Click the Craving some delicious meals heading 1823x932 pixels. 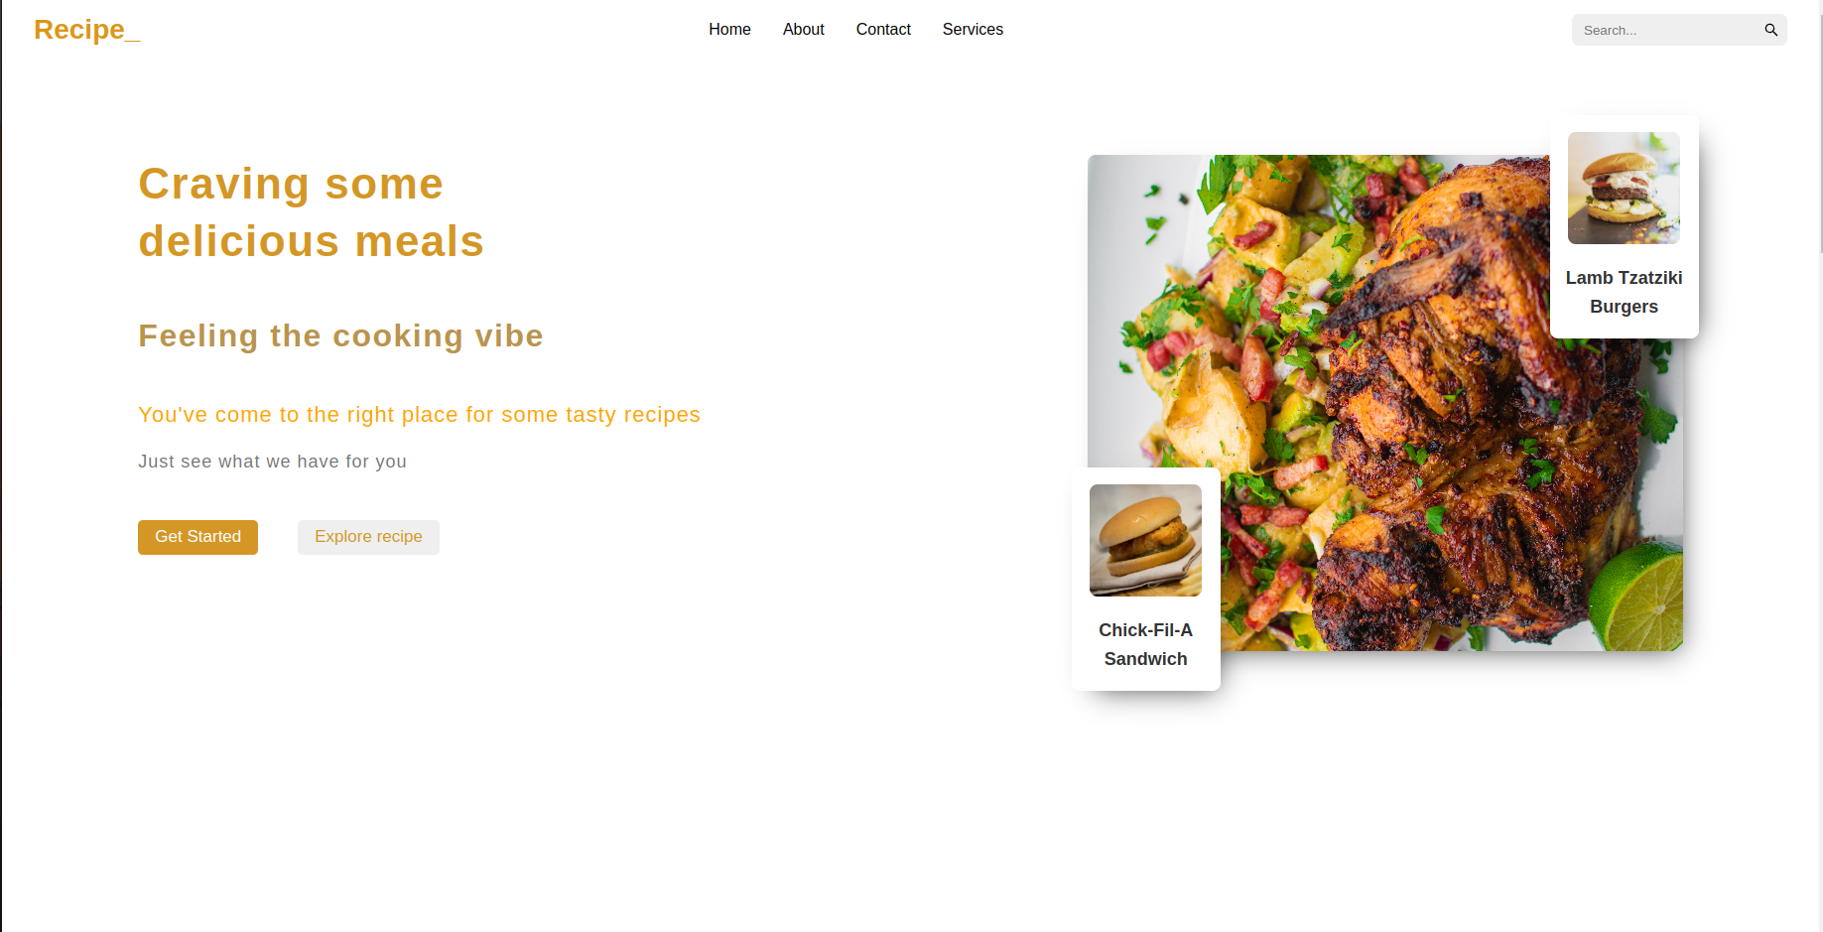point(311,212)
